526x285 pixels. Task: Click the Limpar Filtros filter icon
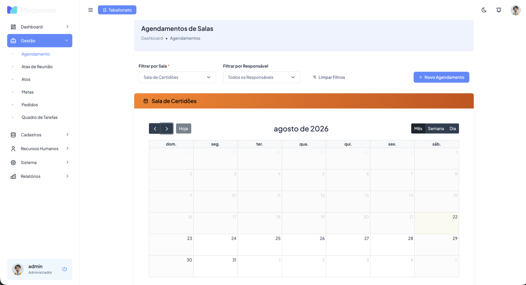(315, 77)
